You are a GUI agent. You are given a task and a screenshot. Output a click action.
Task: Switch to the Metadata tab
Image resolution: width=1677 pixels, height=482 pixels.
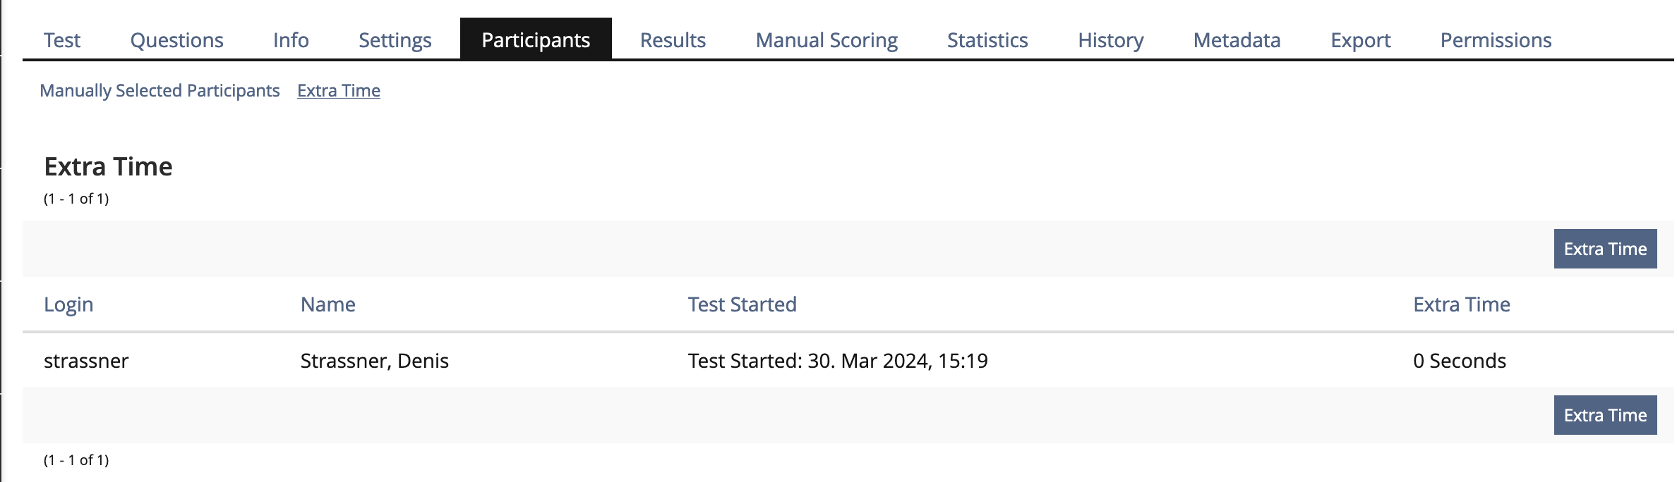pos(1236,40)
